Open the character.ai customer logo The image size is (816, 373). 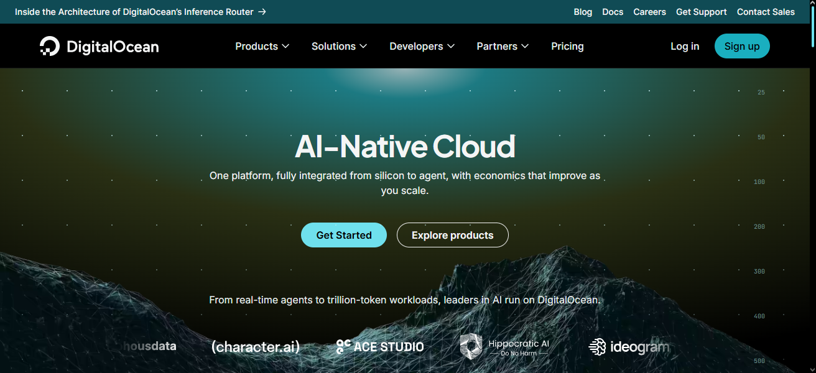[256, 347]
